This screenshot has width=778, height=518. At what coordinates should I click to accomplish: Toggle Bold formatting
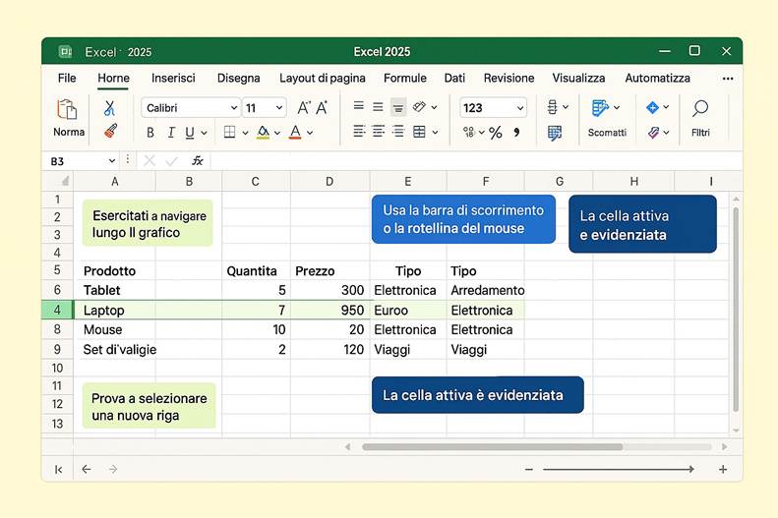point(150,133)
